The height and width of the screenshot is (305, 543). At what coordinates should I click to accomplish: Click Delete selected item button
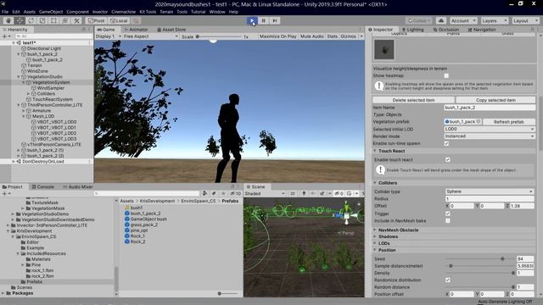413,100
